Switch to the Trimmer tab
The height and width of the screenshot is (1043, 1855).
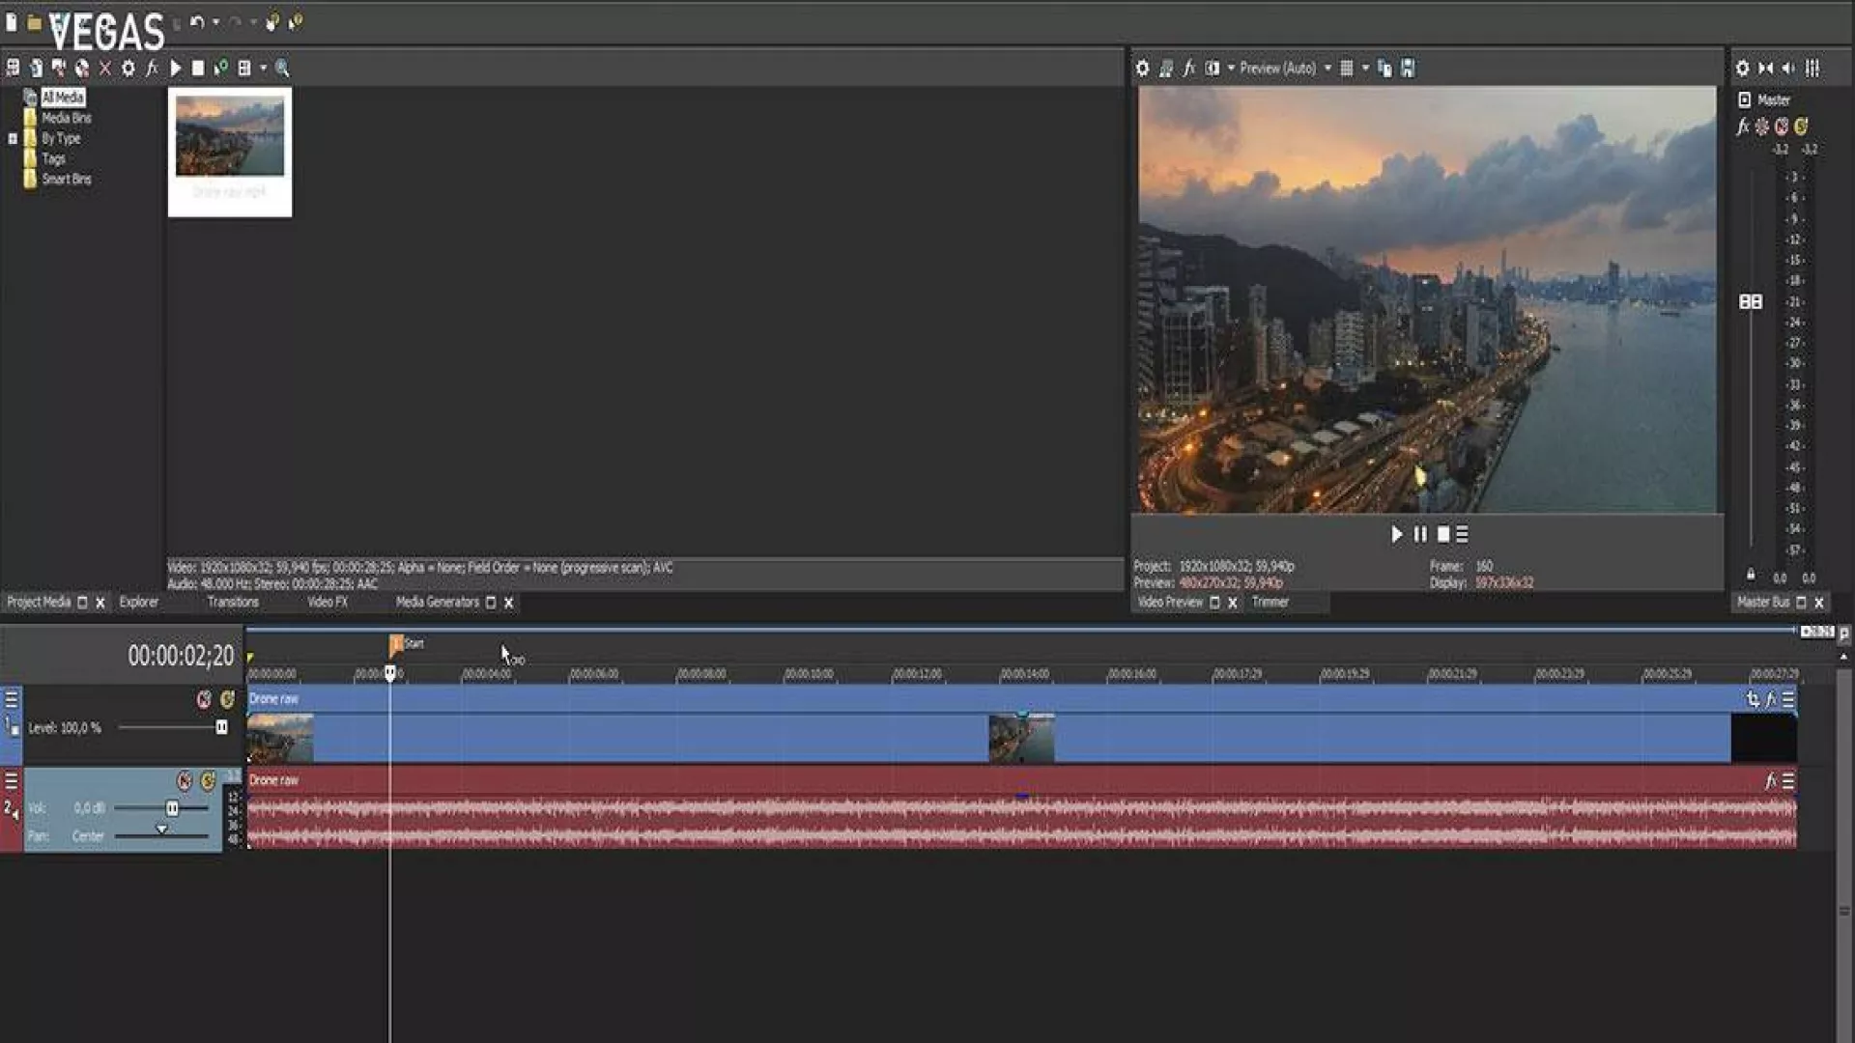[x=1270, y=602]
